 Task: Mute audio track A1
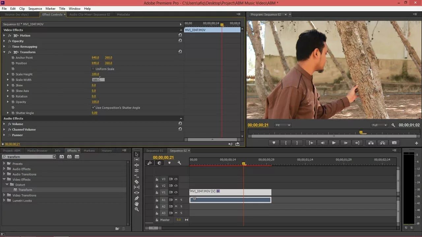coord(176,200)
